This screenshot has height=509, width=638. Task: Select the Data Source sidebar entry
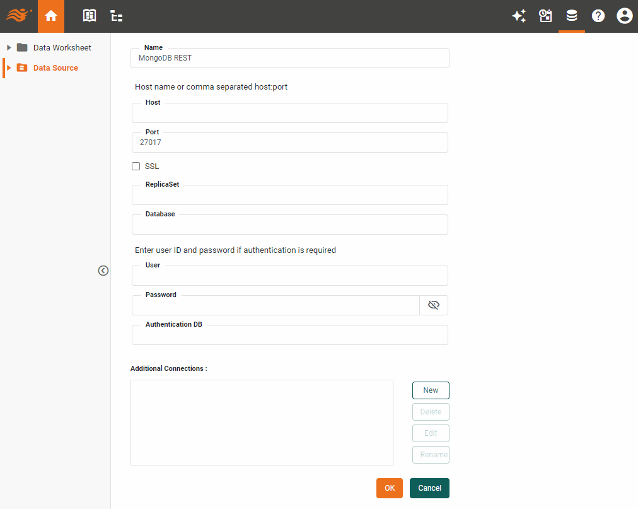(54, 67)
